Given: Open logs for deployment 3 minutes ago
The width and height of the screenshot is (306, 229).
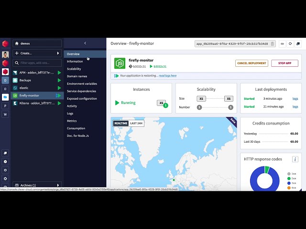Looking at the screenshot, I should point(295,99).
